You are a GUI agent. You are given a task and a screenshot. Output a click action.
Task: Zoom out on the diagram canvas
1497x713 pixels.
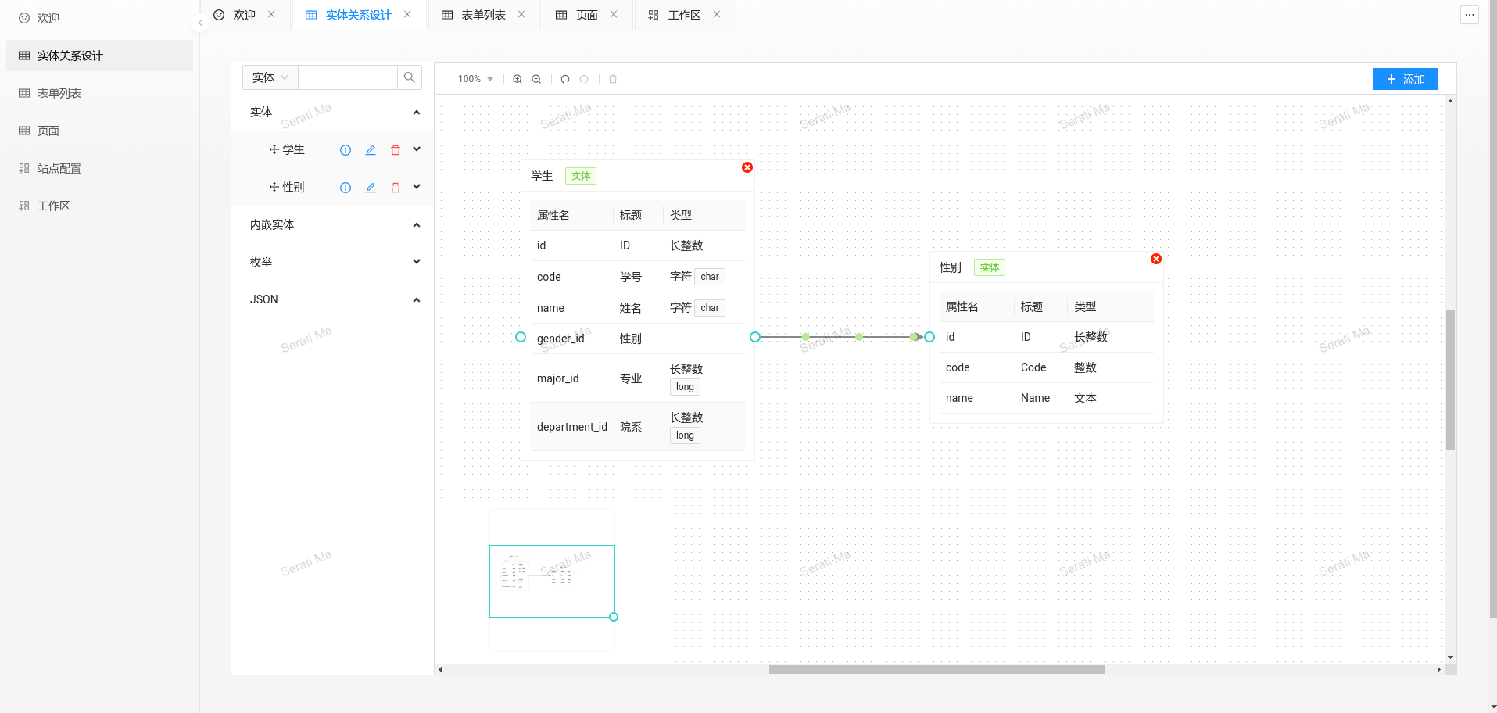tap(536, 79)
